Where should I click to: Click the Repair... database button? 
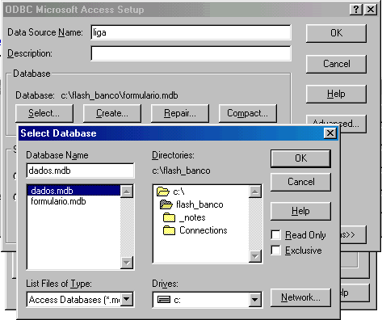(180, 113)
